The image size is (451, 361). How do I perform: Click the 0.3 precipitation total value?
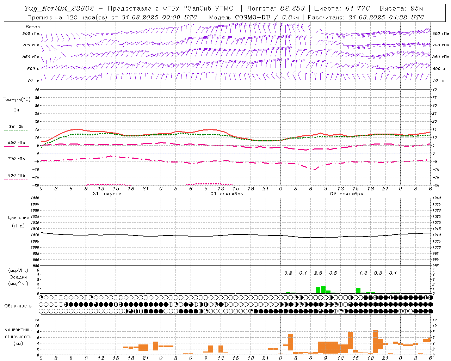point(378,273)
